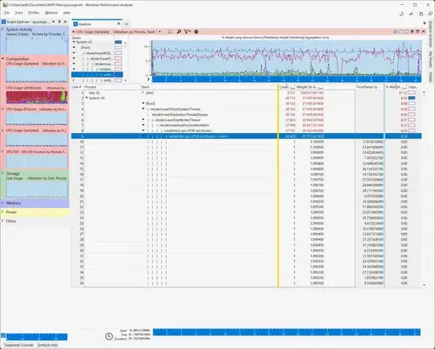Collapse the Computation section
The image size is (435, 349).
click(2, 59)
